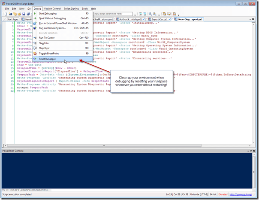259x200 pixels.
Task: Click the indent-lines icon right of the parameters box
Action: pyautogui.click(x=140, y=14)
